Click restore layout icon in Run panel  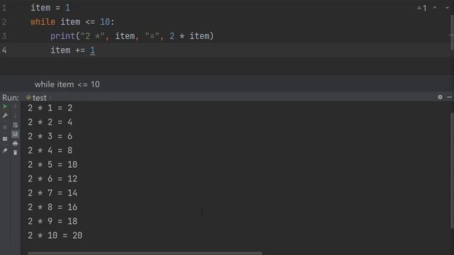(5, 139)
